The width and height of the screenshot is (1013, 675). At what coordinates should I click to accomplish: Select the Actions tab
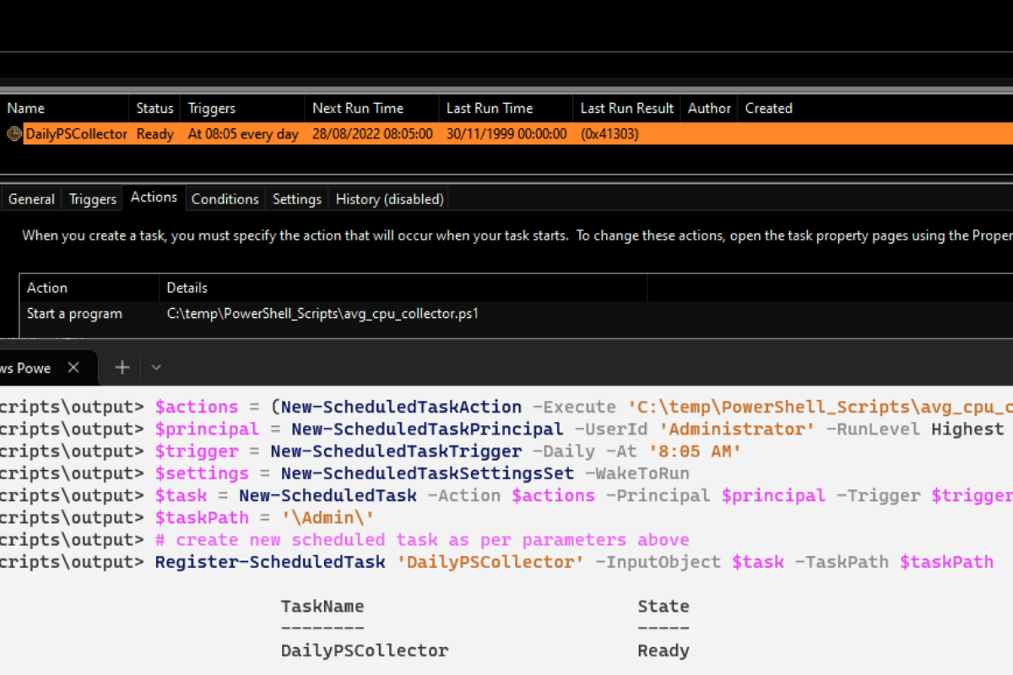pyautogui.click(x=154, y=197)
